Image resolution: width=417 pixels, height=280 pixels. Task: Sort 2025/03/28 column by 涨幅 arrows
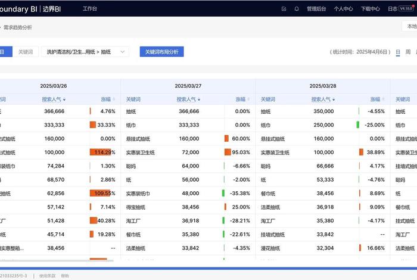click(x=383, y=99)
